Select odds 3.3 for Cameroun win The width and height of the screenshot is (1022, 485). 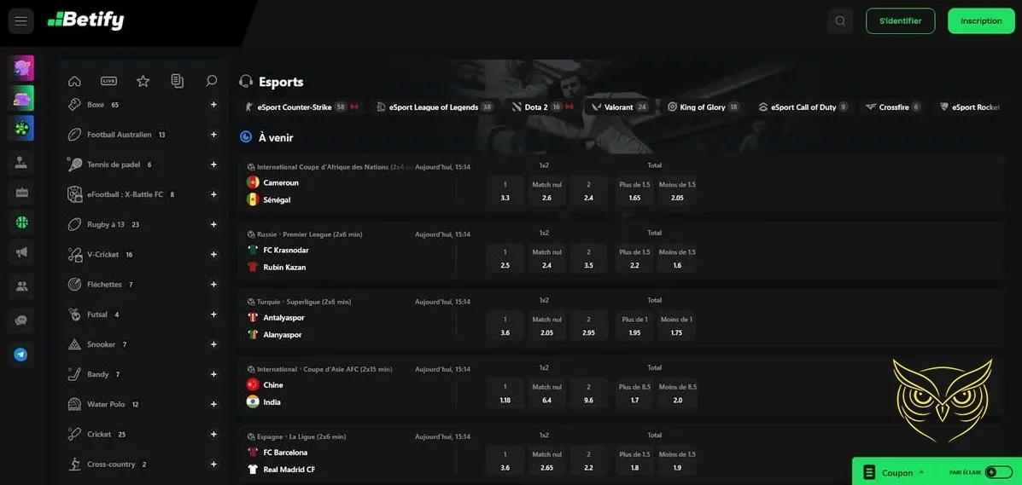505,191
